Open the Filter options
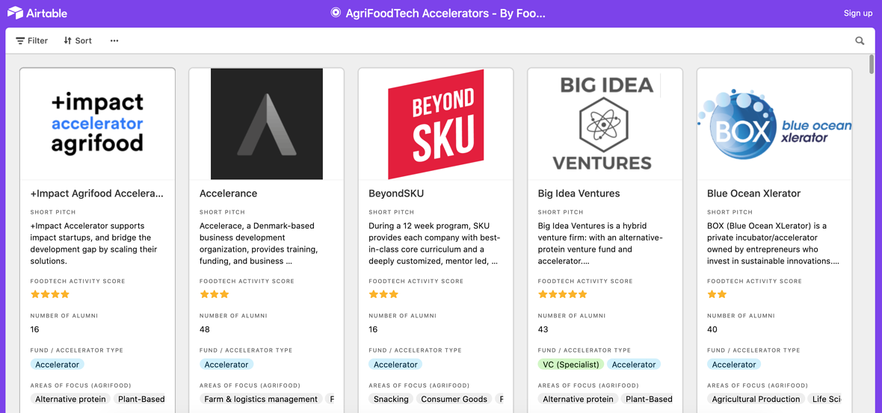 [x=32, y=40]
